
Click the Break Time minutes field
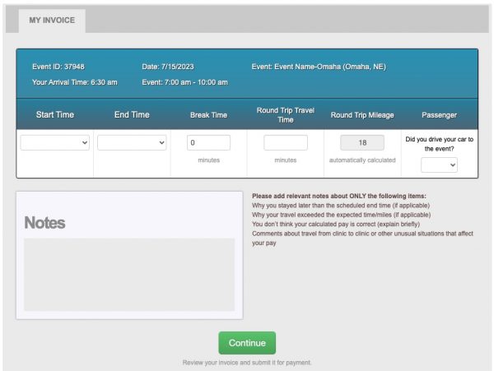pos(208,142)
